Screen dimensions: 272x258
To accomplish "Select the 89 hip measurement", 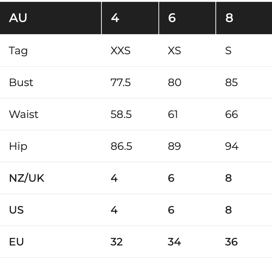I will [174, 146].
